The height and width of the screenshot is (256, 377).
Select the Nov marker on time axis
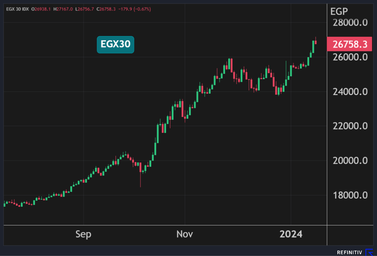click(x=185, y=234)
